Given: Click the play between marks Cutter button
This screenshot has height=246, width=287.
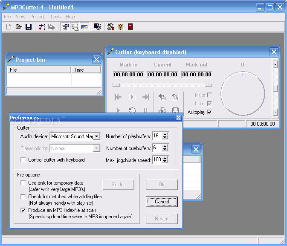Looking at the screenshot, I should pyautogui.click(x=132, y=97).
